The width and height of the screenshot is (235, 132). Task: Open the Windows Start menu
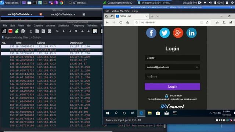tap(108, 113)
